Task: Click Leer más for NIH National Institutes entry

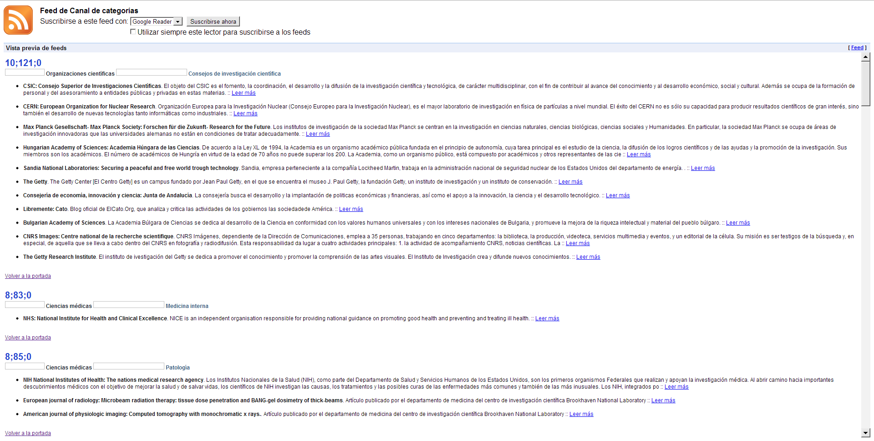Action: [676, 387]
